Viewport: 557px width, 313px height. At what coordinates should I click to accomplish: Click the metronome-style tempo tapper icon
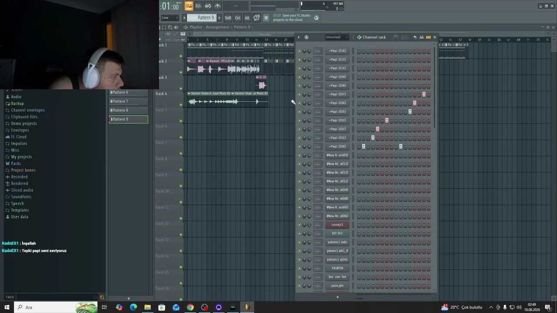[218, 6]
